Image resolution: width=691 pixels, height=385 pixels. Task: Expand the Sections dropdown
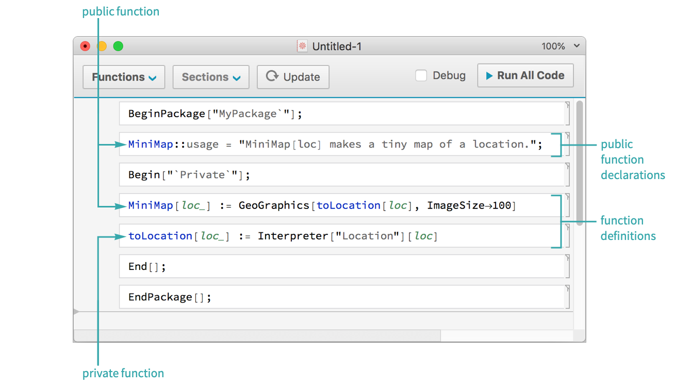coord(211,77)
